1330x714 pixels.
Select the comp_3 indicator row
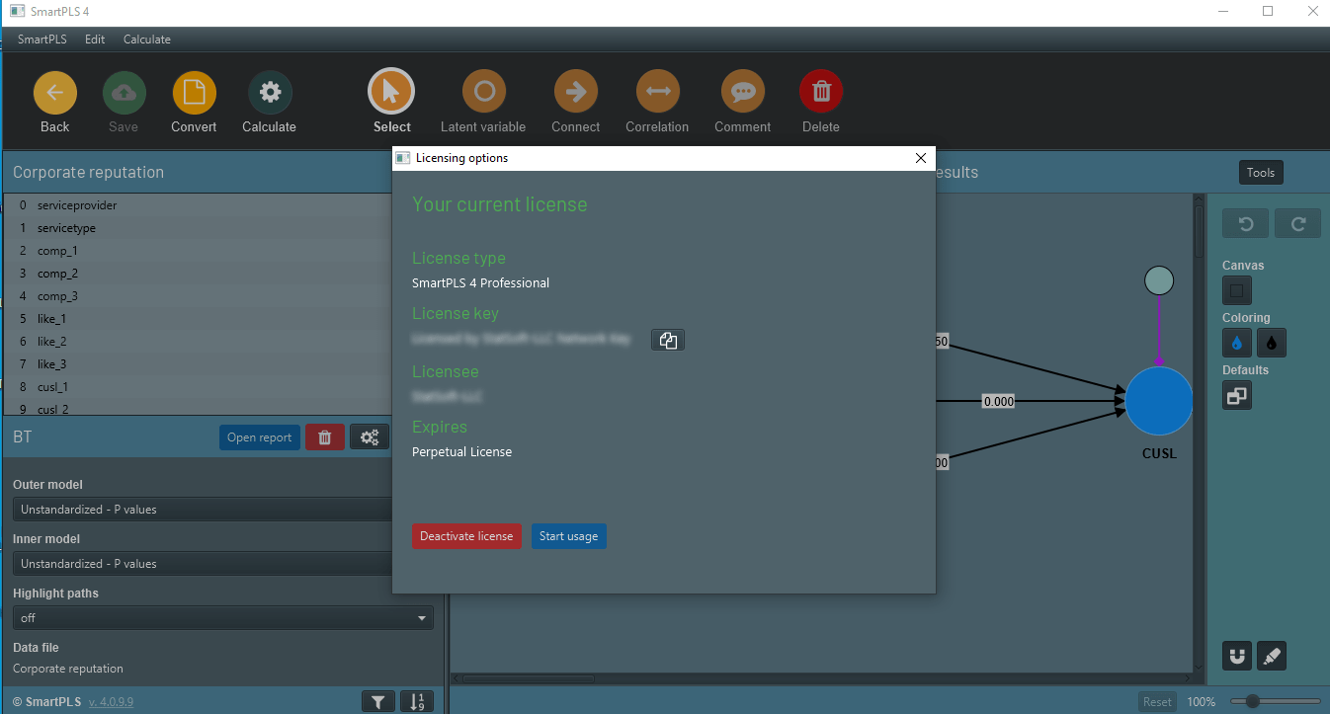(x=198, y=296)
